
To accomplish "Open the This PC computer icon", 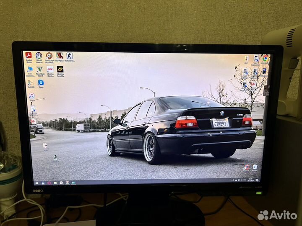I will (30, 69).
